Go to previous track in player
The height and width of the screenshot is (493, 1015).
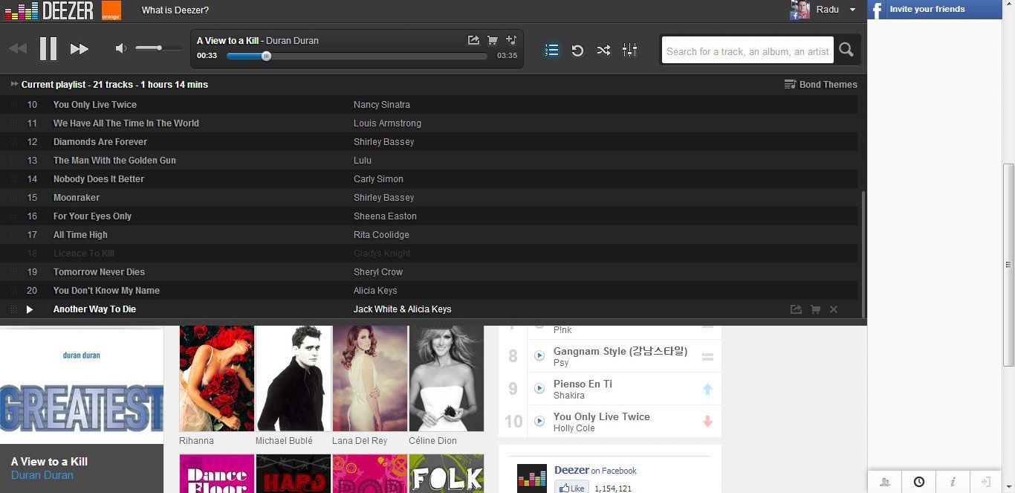coord(18,49)
